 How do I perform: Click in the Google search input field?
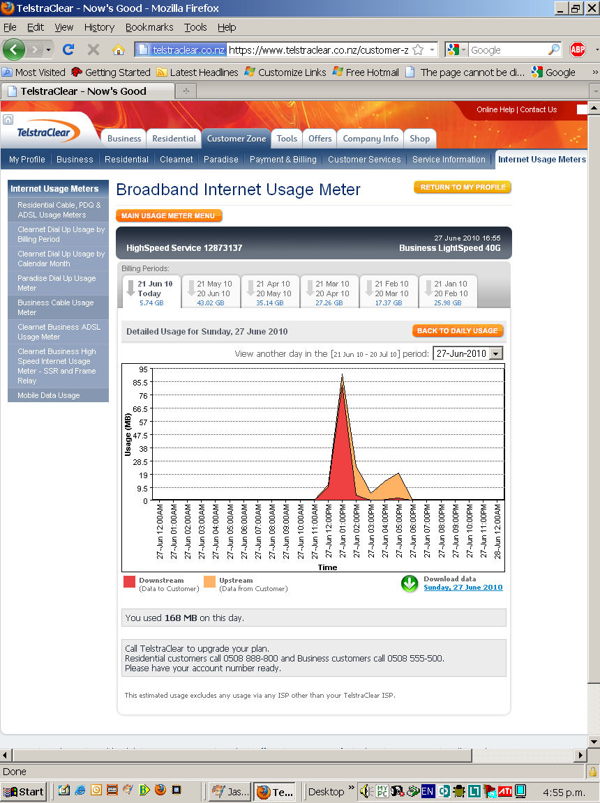coord(508,49)
